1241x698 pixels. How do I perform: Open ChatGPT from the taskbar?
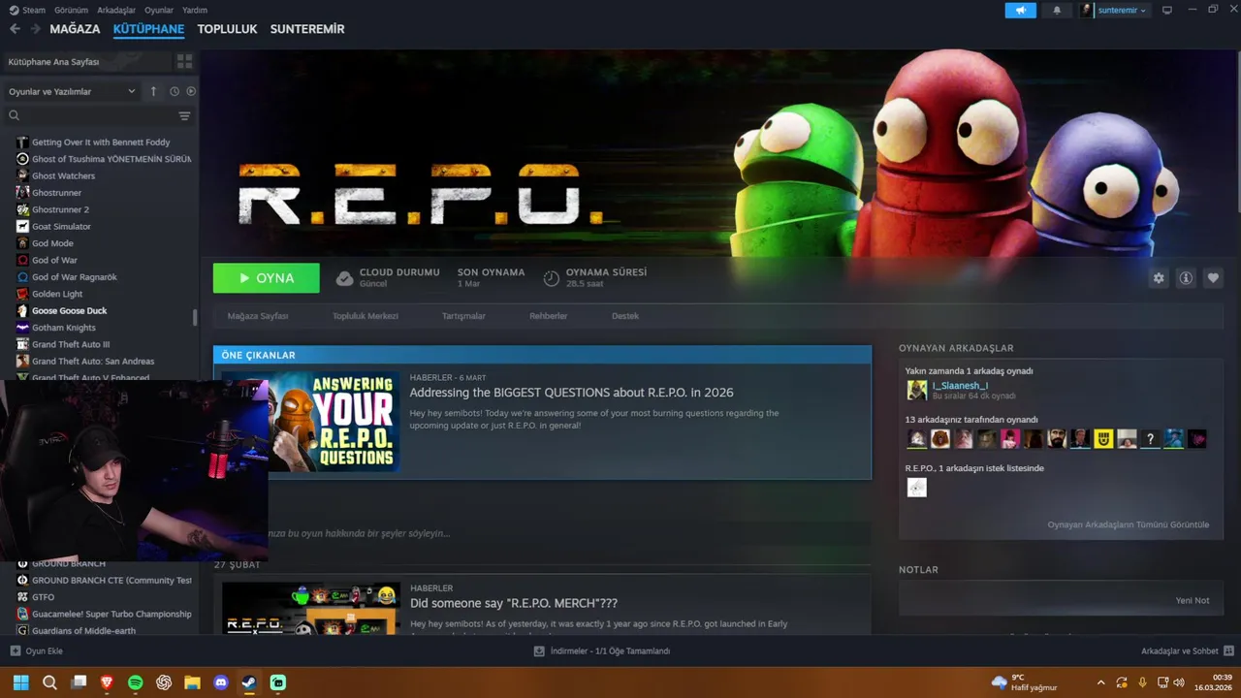pos(164,682)
